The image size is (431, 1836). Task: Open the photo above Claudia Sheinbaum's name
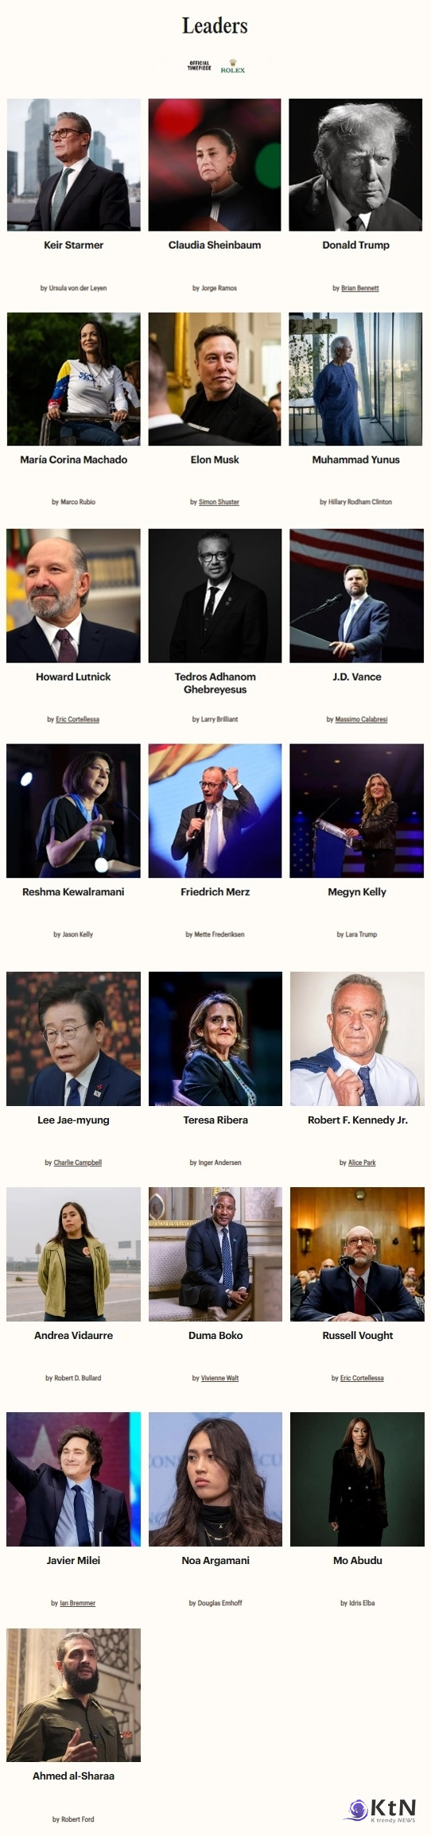coord(215,165)
